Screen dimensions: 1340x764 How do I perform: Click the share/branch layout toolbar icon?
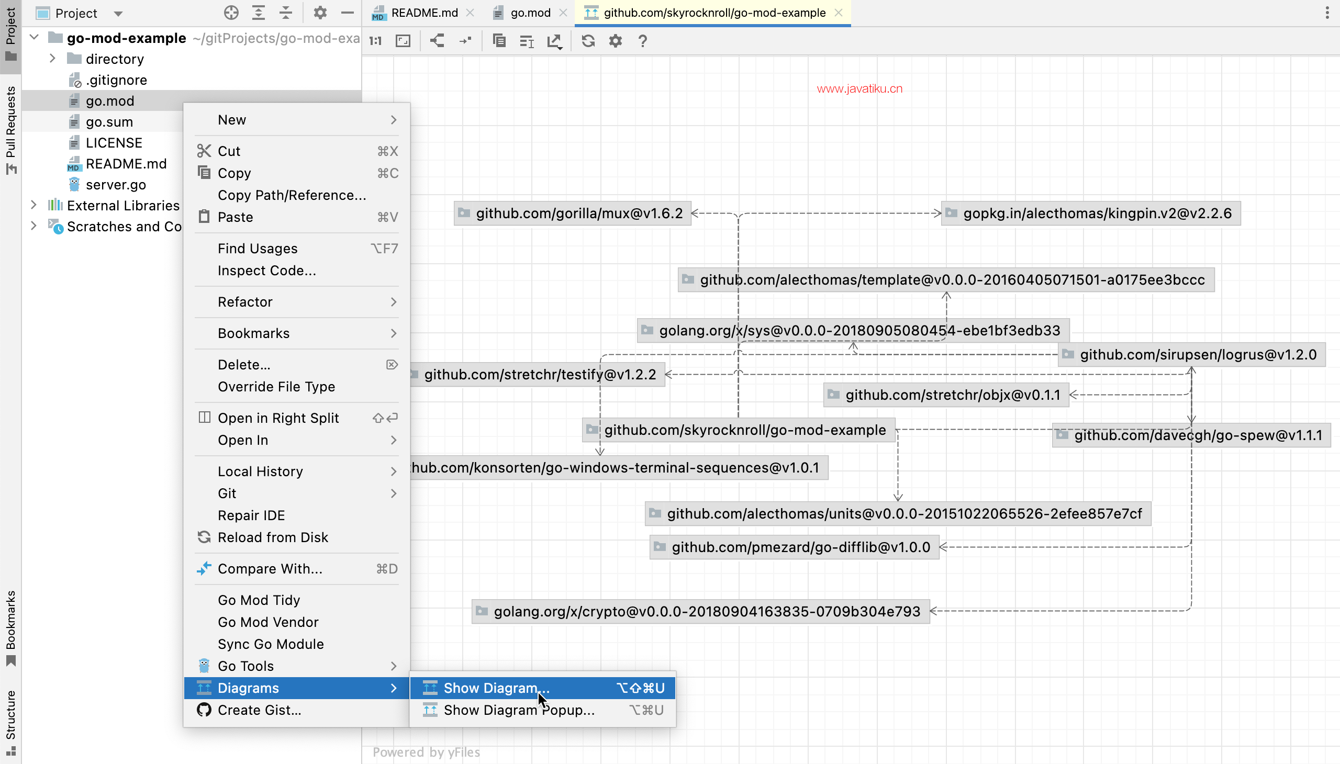click(437, 41)
